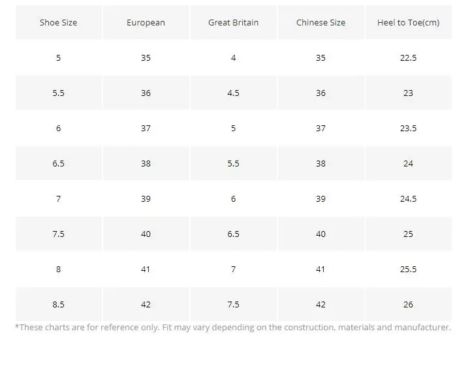The width and height of the screenshot is (468, 374).
Task: Click shoe size 8 in first column
Action: click(58, 270)
